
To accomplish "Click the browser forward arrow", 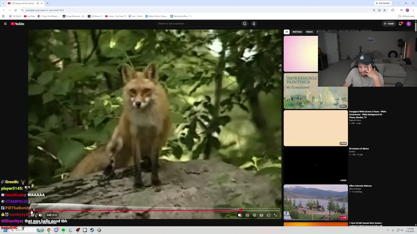I will 9,10.
